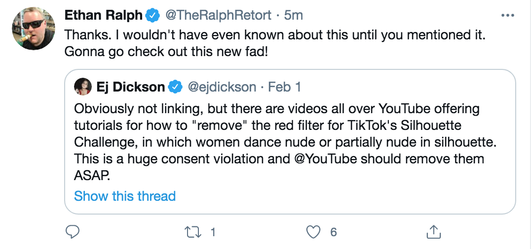
Task: Open Ethan Ralph's profile picture
Action: (x=34, y=29)
